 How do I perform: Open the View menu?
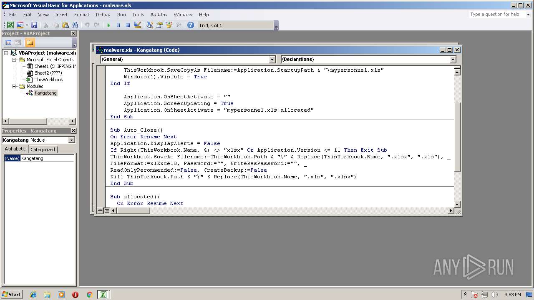43,15
